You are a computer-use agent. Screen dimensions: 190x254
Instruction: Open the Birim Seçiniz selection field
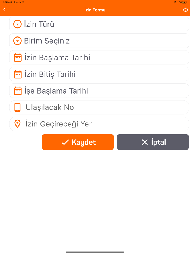click(103, 41)
